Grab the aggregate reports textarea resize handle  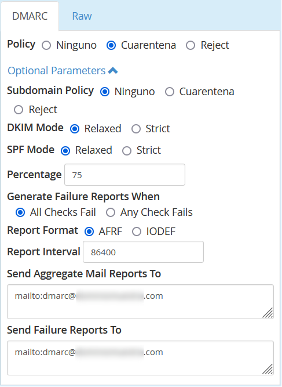coord(268,313)
